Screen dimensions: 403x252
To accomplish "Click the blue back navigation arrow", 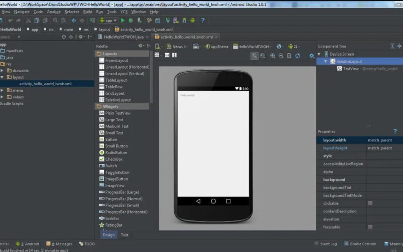I will (74, 21).
